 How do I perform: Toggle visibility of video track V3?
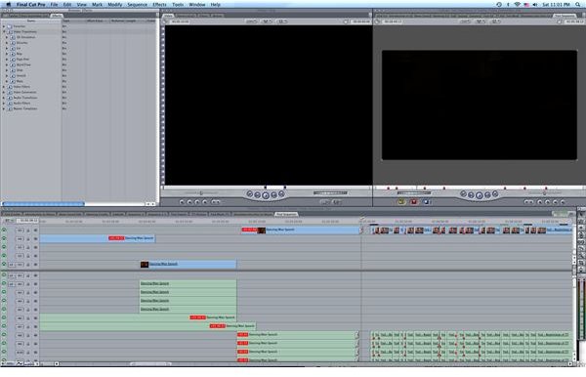click(4, 247)
